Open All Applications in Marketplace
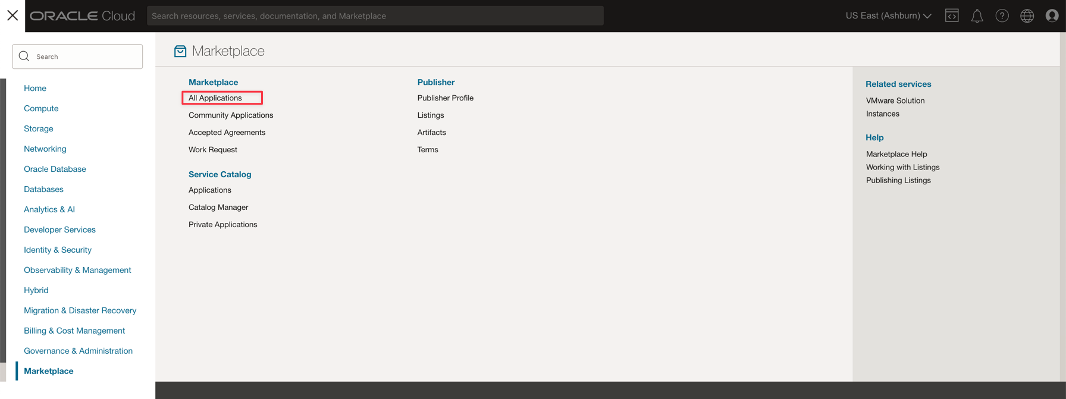 coord(215,98)
